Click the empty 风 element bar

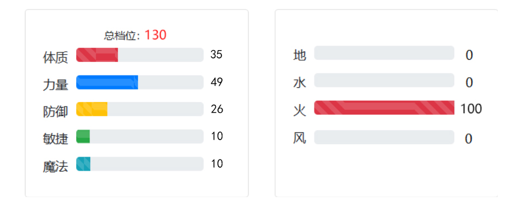384,137
